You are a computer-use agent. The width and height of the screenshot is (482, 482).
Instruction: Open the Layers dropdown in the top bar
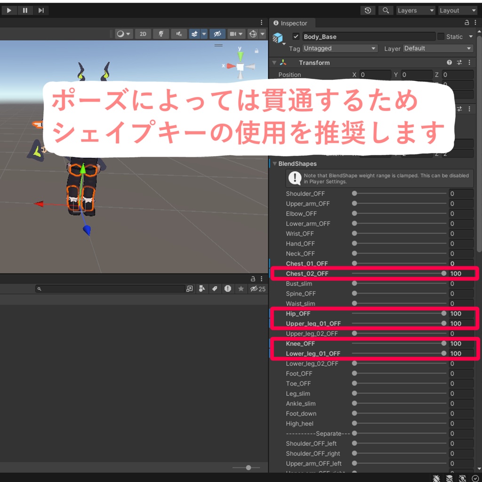[416, 10]
